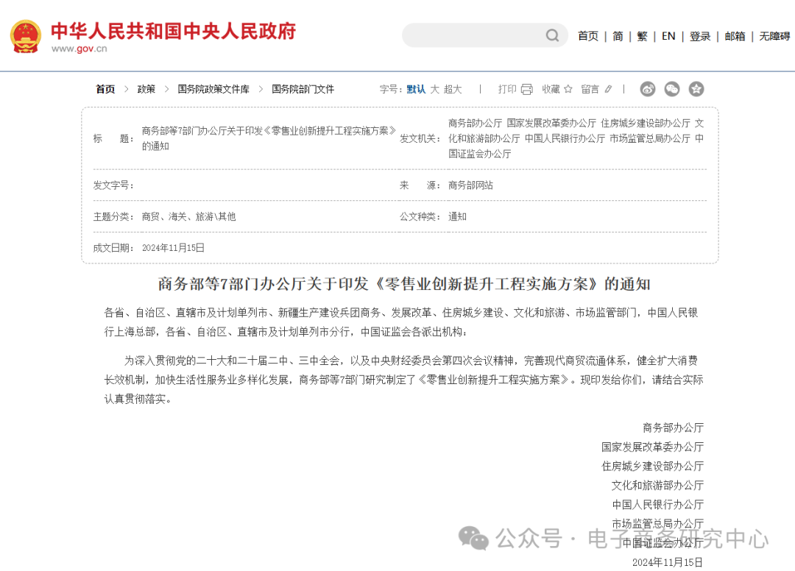Open the 国务院部门文件 breadcrumb
Image resolution: width=795 pixels, height=571 pixels.
(x=303, y=89)
